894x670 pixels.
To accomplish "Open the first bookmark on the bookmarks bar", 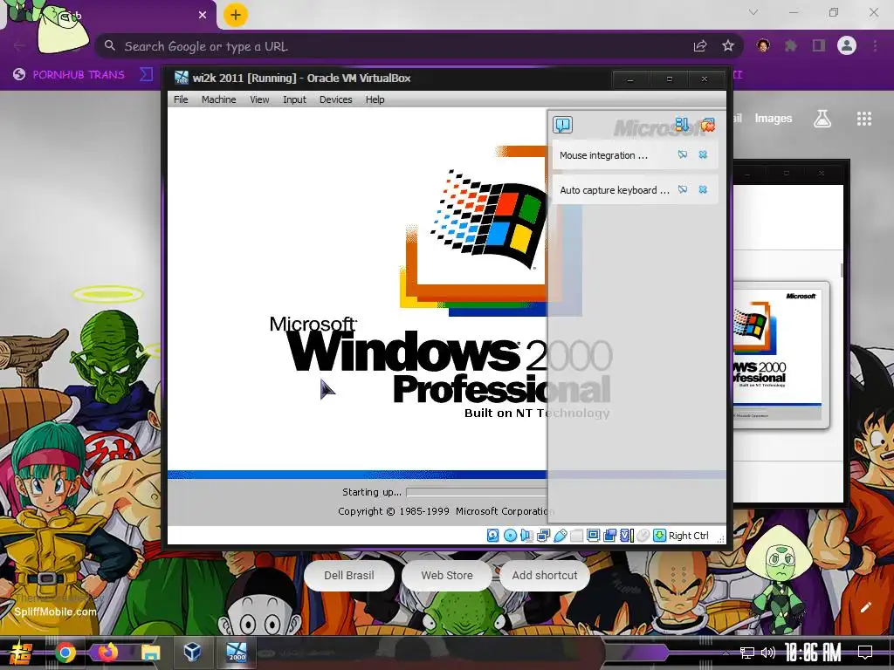I will tap(69, 75).
